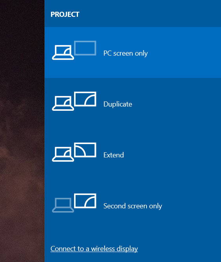The width and height of the screenshot is (221, 262).
Task: Open Connect to a wireless display link
Action: click(x=94, y=249)
